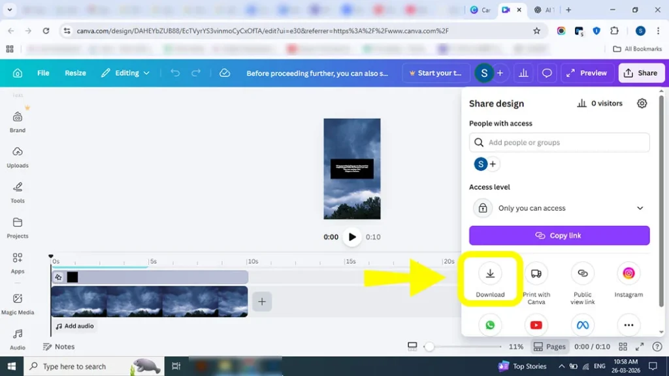Open the File menu

pos(43,72)
